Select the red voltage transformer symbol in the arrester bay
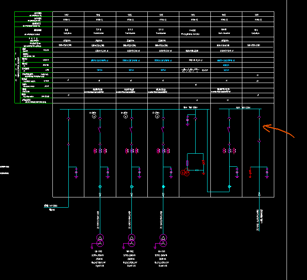307x280 pixels. pos(185,172)
